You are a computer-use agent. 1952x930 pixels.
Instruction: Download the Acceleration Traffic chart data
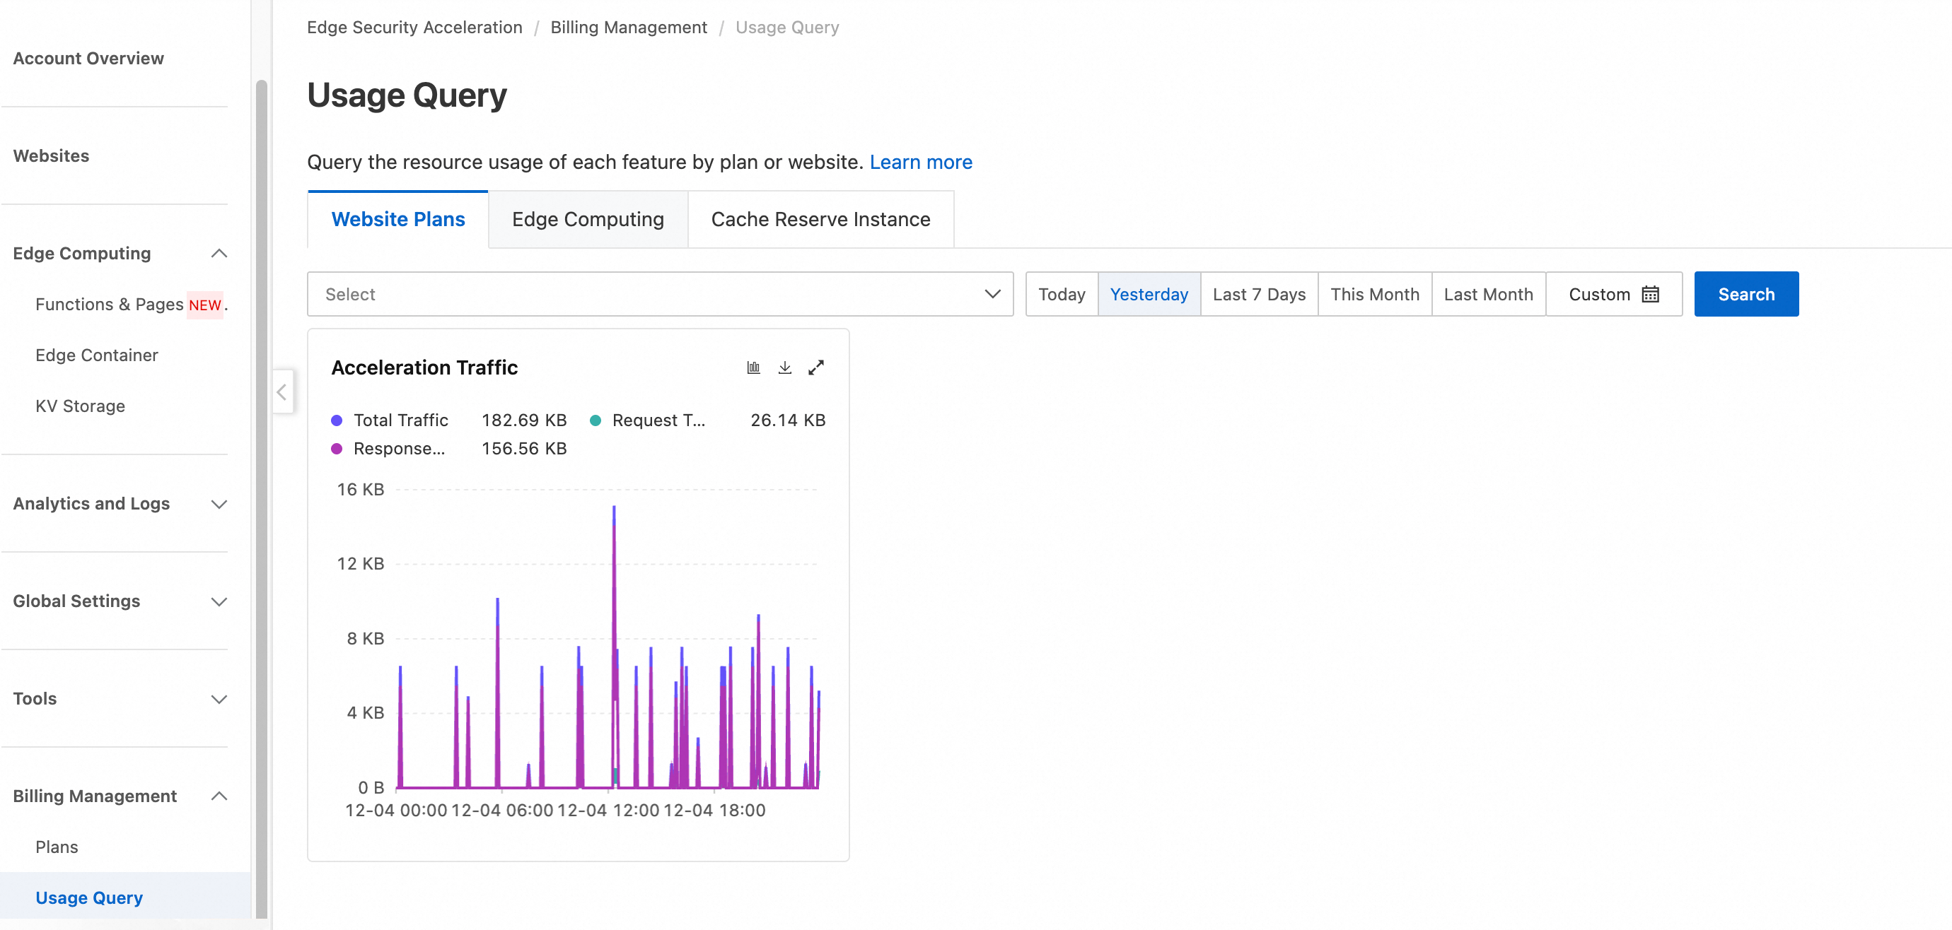[784, 367]
